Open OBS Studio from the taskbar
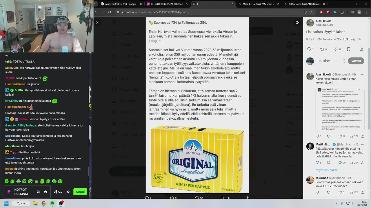 pyautogui.click(x=61, y=203)
